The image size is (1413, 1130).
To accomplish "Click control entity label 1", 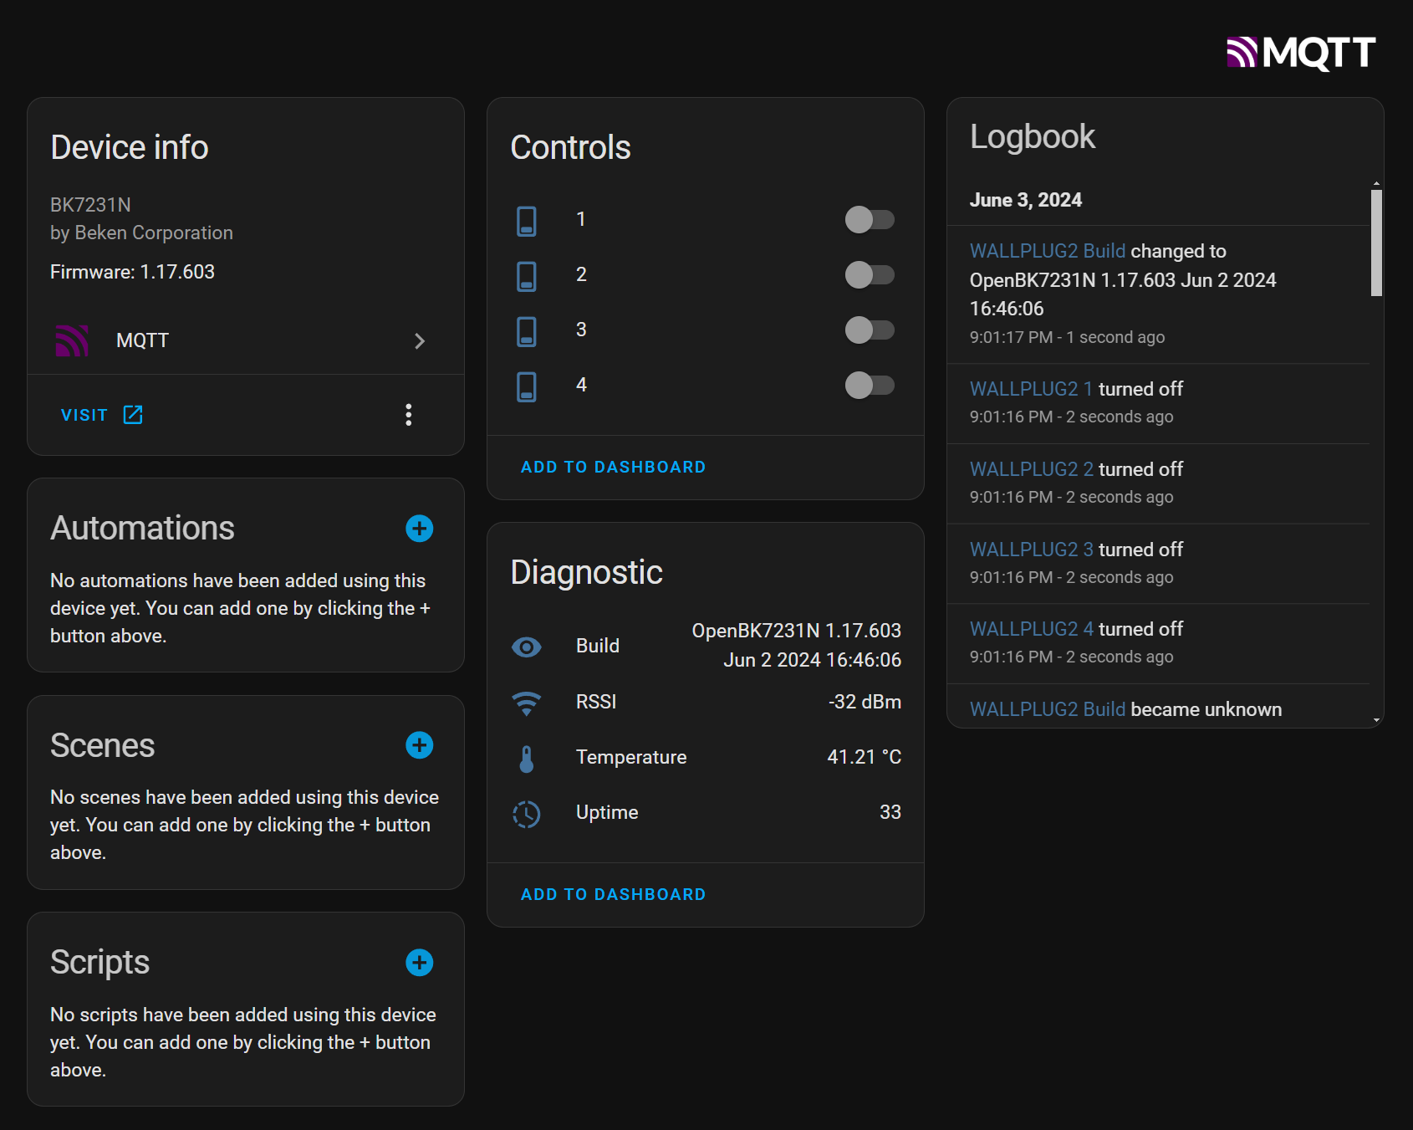I will click(x=581, y=219).
